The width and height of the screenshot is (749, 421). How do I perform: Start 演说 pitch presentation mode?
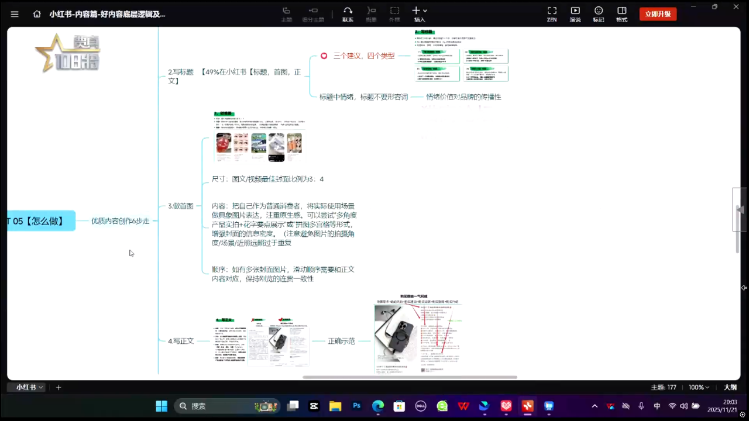[575, 14]
